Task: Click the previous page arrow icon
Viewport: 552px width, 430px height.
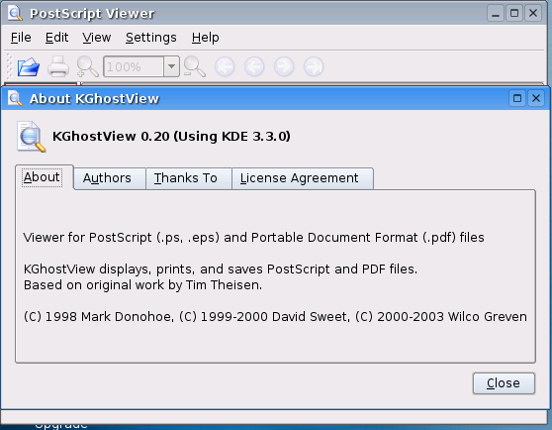Action: (x=254, y=66)
